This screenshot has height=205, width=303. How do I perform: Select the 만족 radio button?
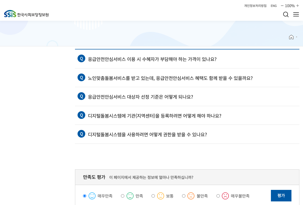pos(122,196)
